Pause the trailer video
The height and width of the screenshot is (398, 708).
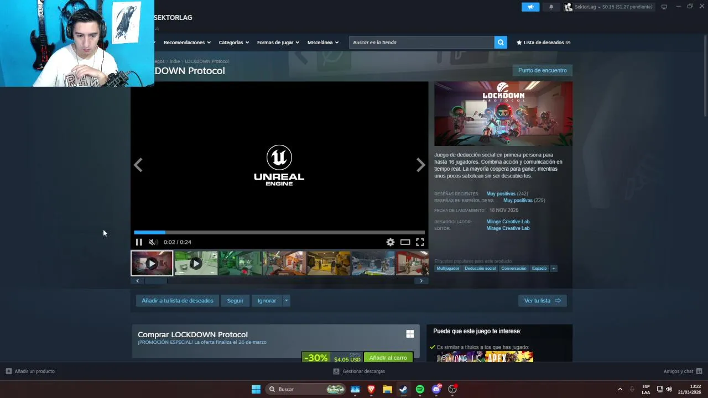coord(139,242)
